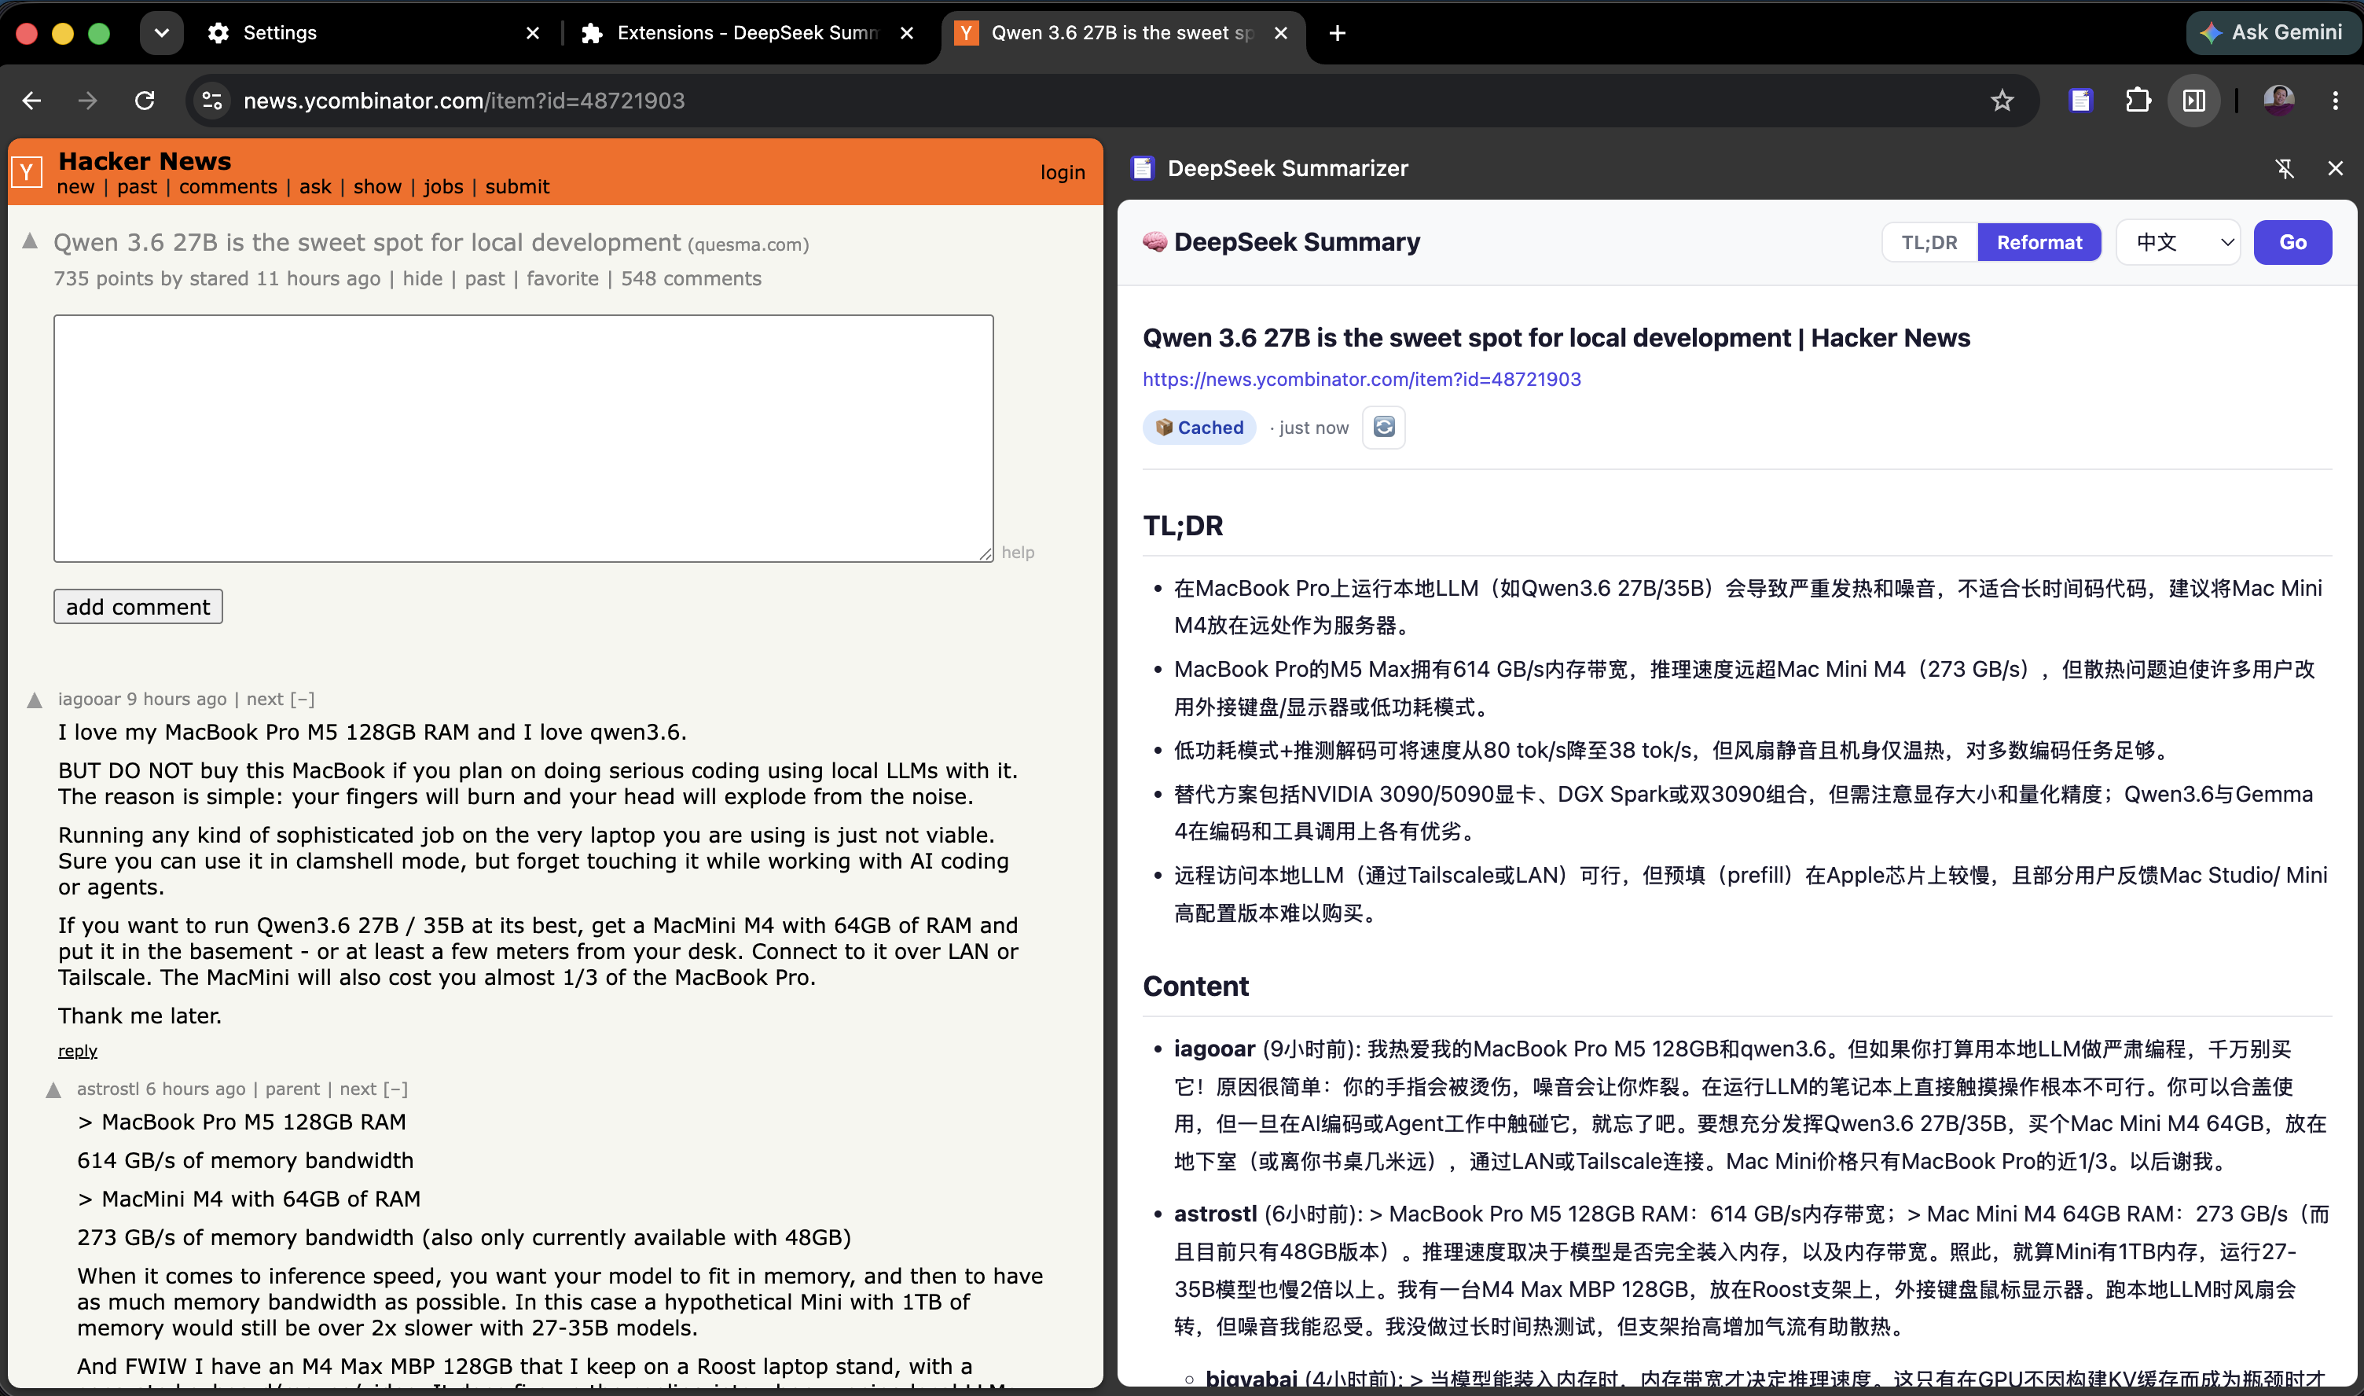Viewport: 2364px width, 1396px height.
Task: Close the Hacker News tab
Action: point(1281,33)
